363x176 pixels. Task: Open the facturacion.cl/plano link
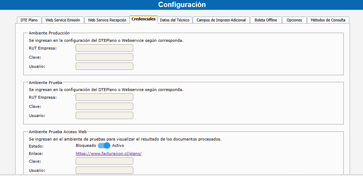109,153
